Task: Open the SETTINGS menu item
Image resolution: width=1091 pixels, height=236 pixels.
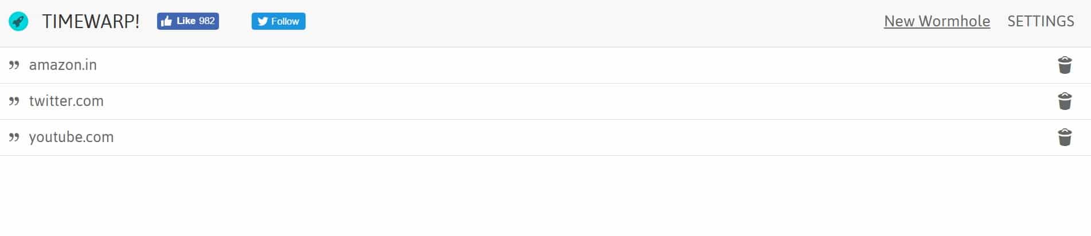Action: point(1041,21)
